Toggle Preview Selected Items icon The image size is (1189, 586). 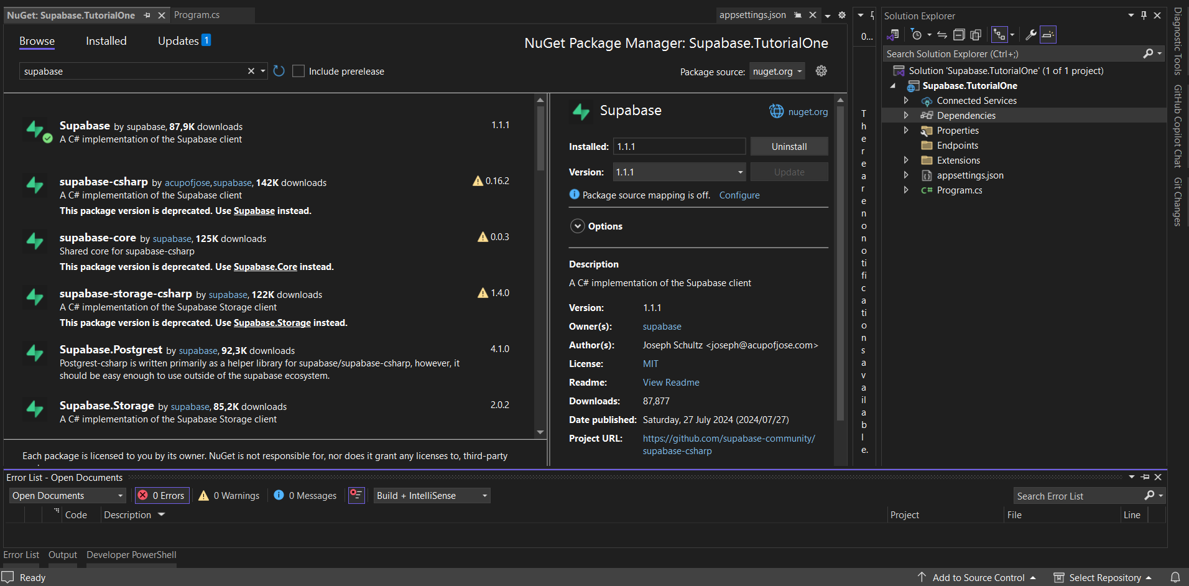point(1048,35)
